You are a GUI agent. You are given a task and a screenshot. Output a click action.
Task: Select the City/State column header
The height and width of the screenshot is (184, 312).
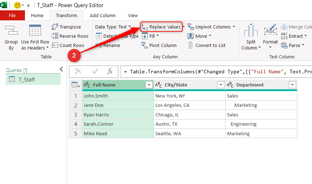[x=189, y=85]
